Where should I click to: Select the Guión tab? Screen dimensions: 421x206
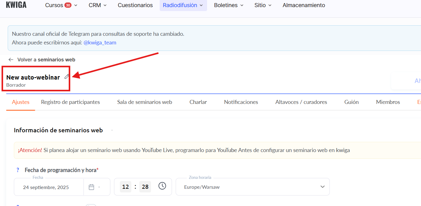[351, 102]
